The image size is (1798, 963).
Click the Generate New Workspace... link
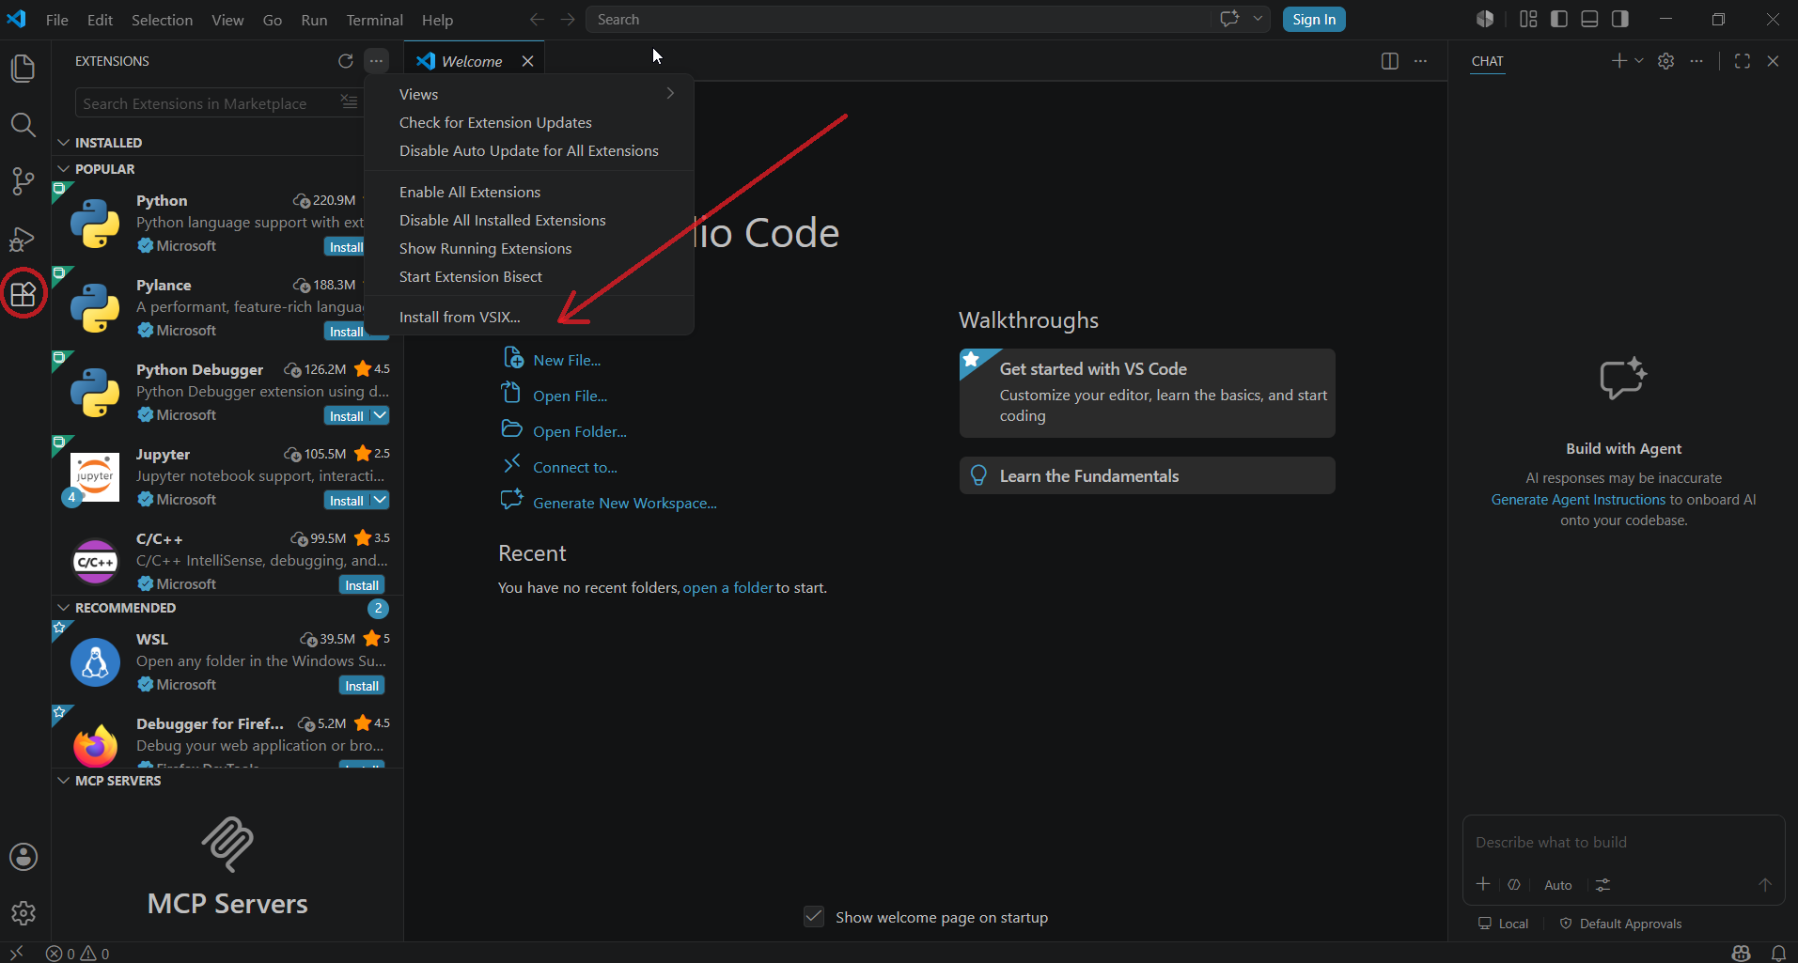(x=624, y=503)
